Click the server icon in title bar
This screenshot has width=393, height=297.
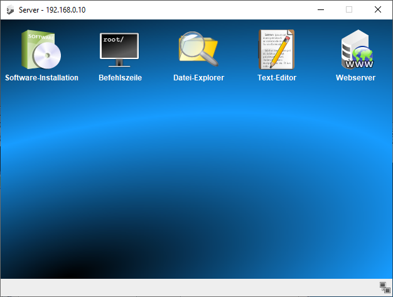10,10
